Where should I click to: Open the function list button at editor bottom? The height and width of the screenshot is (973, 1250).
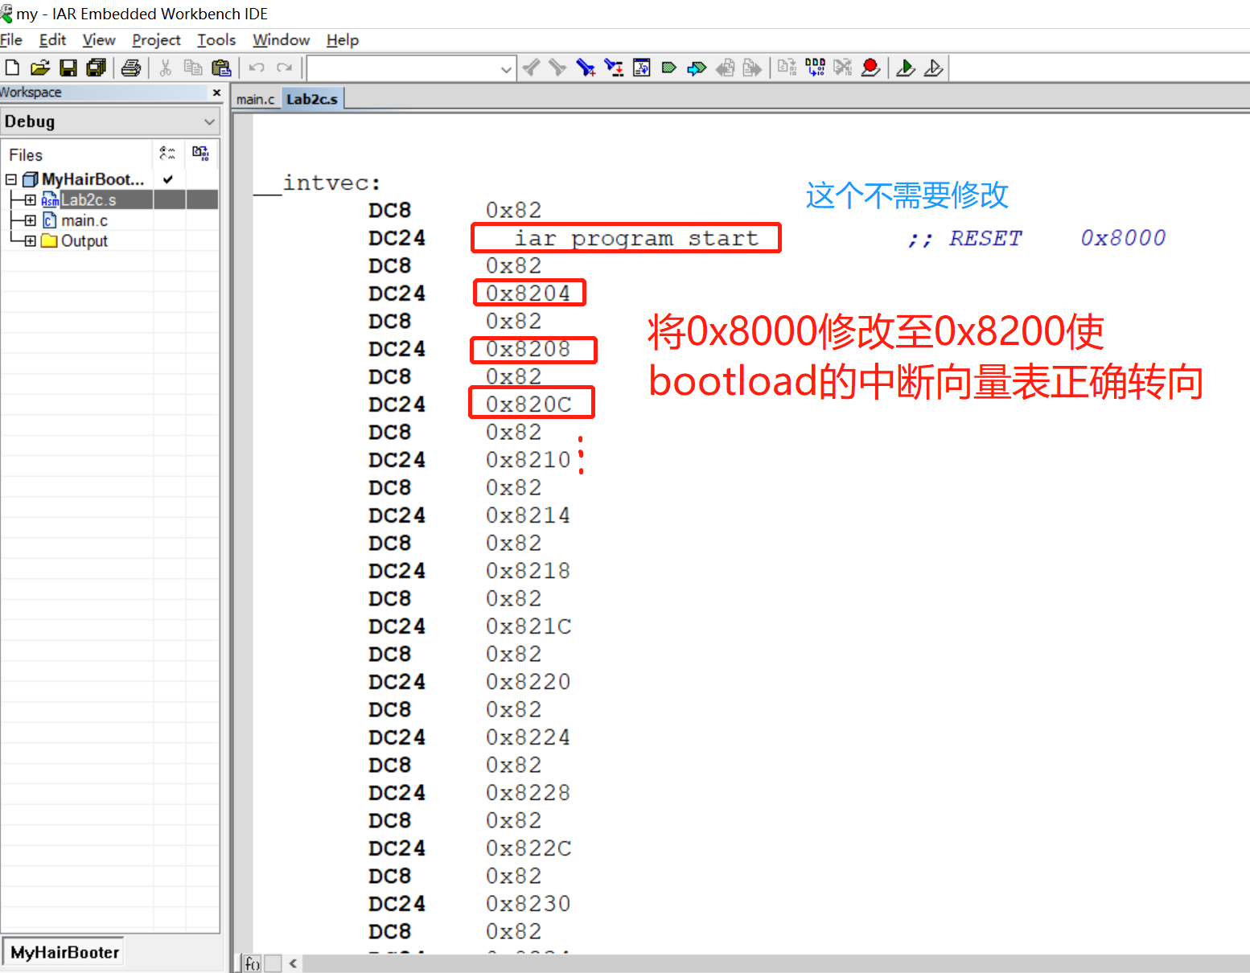coord(253,963)
